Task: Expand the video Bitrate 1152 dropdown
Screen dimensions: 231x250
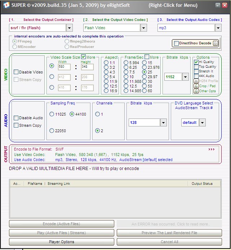Action: [185, 77]
